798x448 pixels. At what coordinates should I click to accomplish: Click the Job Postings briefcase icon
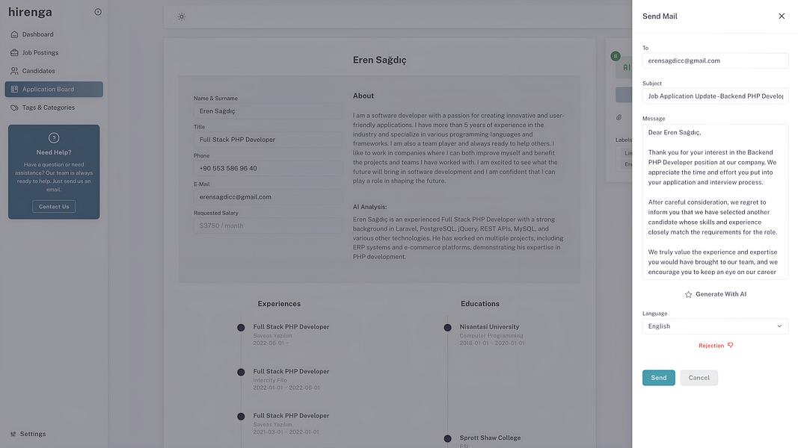point(14,53)
